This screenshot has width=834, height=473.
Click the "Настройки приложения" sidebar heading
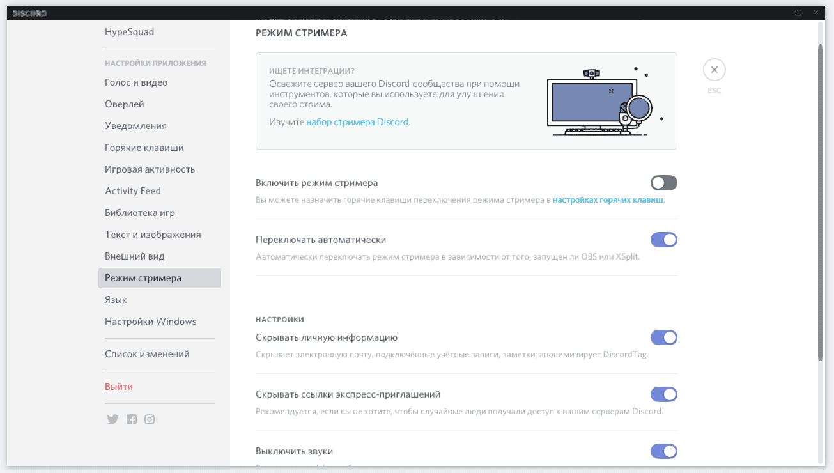point(155,63)
